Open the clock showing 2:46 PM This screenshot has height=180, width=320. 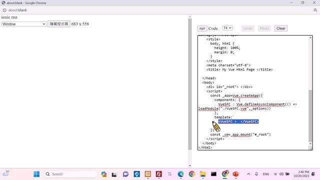click(x=301, y=174)
